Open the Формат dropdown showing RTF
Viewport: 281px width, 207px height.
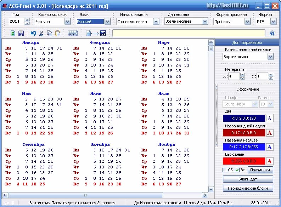point(273,22)
